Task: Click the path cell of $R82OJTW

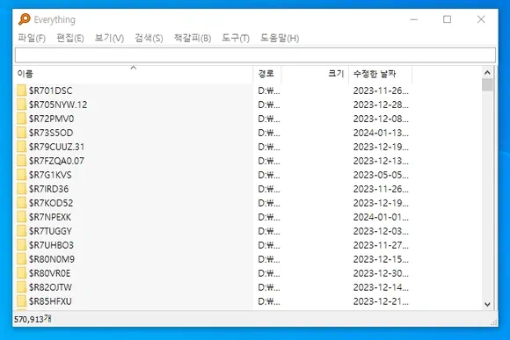Action: tap(269, 287)
